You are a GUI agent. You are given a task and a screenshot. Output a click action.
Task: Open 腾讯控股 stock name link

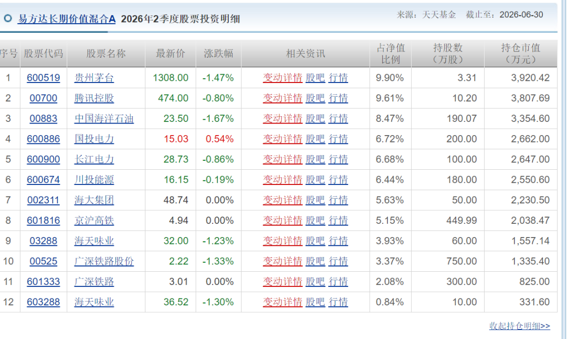94,98
